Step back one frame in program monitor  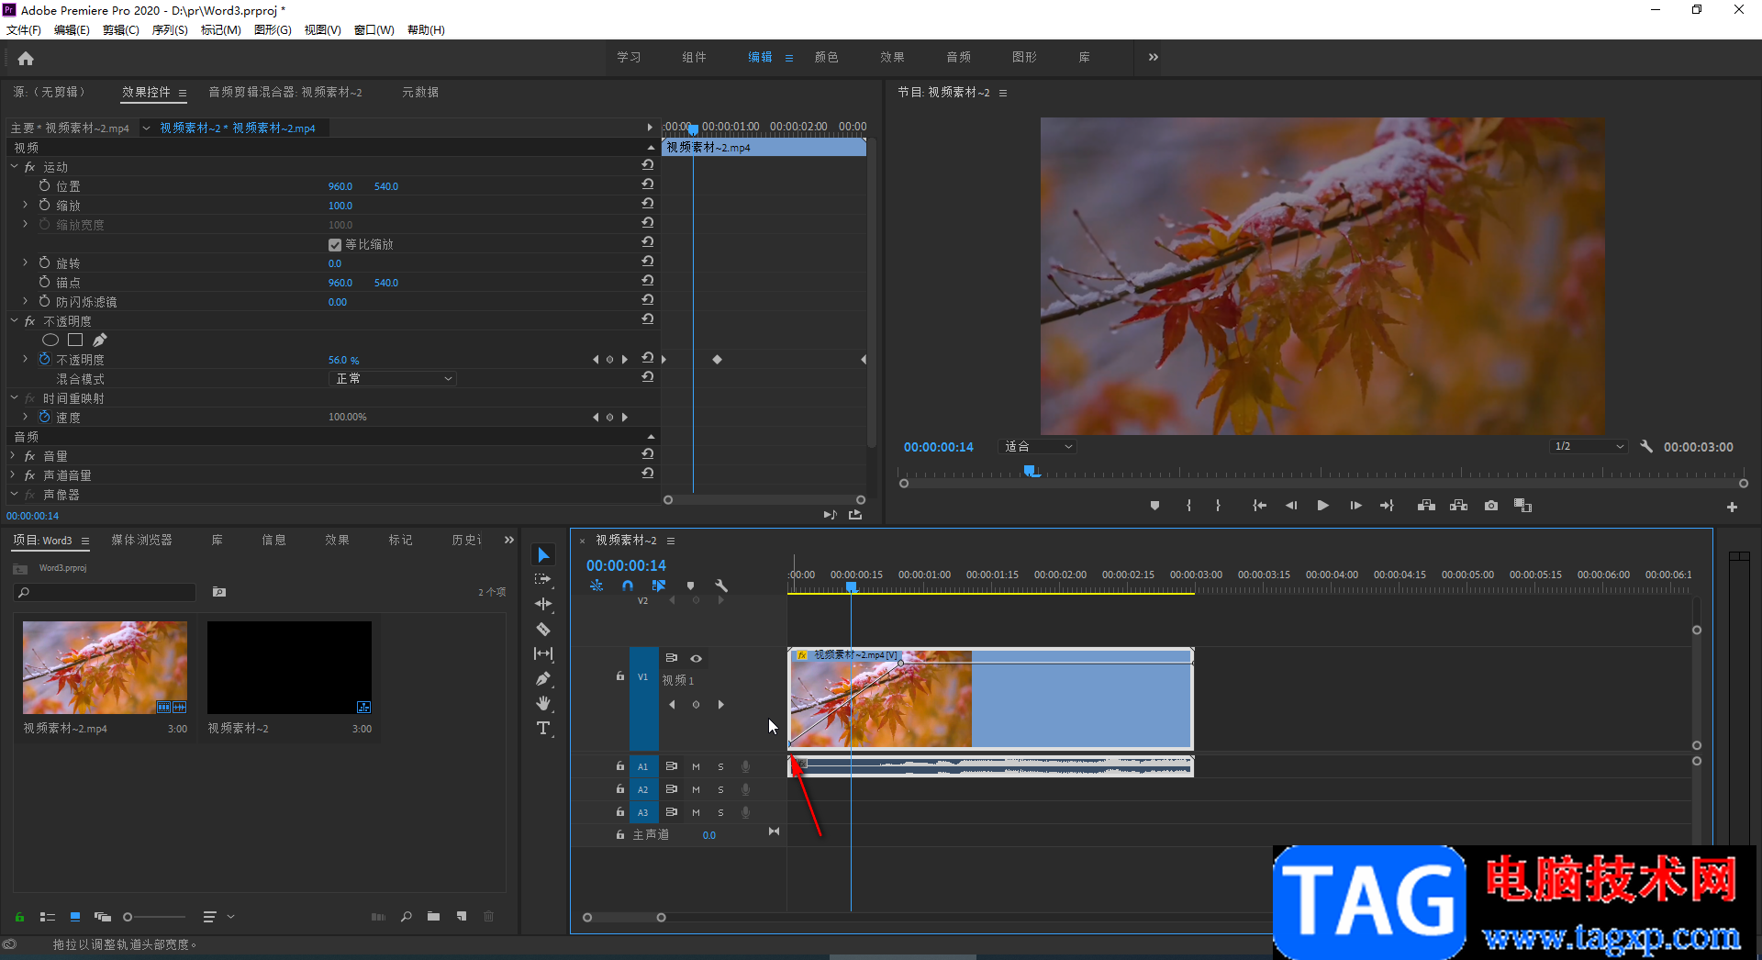1291,506
